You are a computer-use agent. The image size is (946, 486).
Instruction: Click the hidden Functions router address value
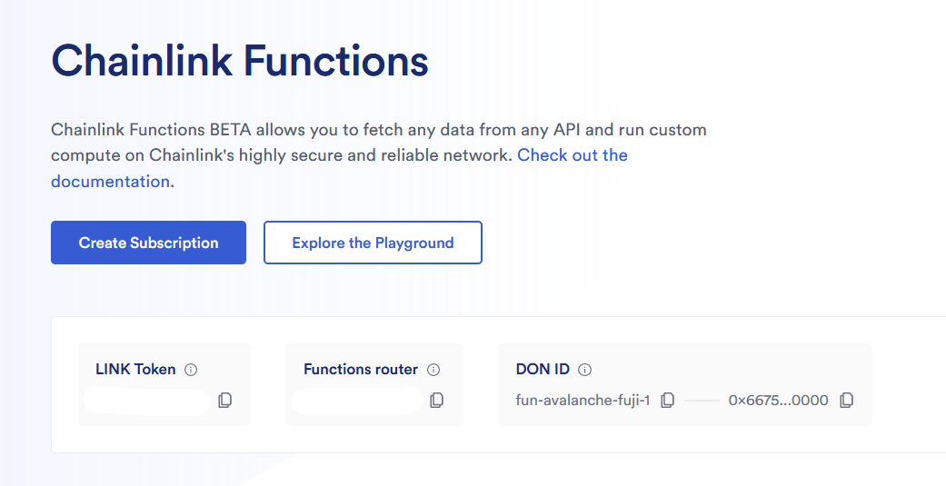[x=357, y=401]
